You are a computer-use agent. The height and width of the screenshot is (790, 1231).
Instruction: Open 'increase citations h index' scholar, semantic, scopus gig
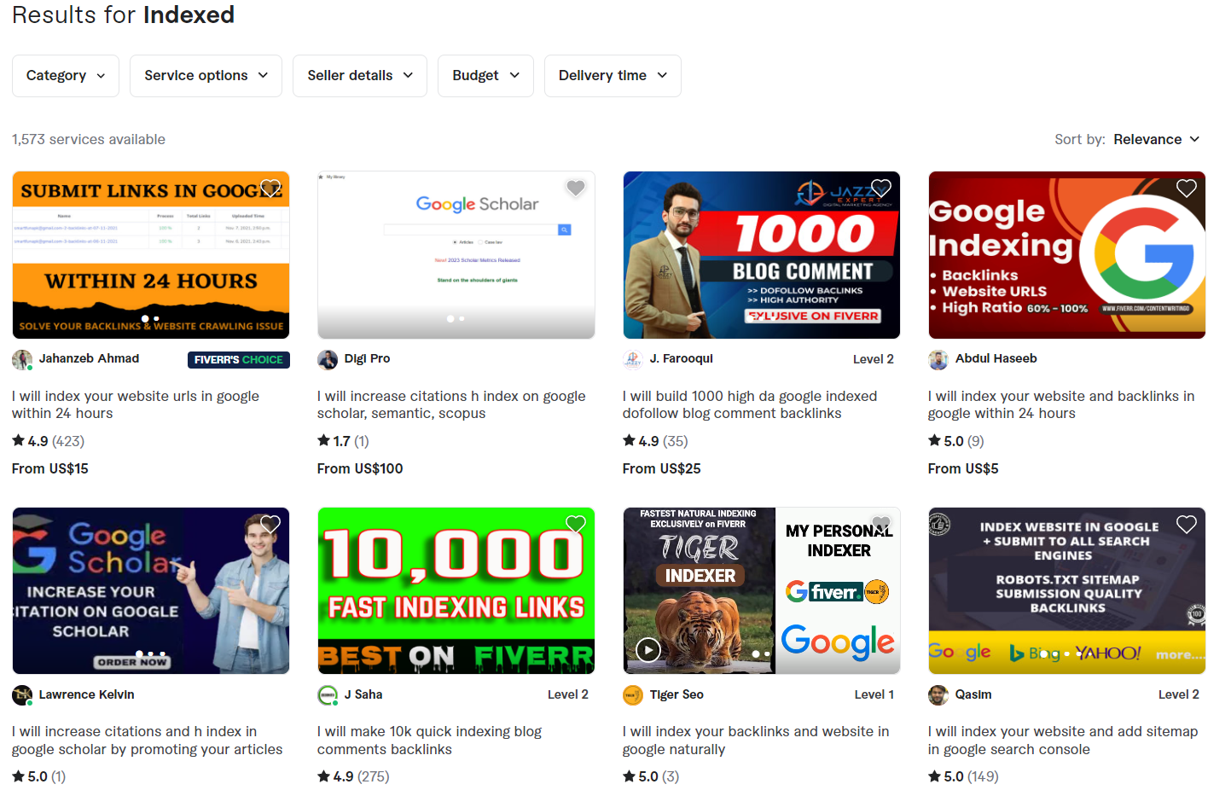pos(451,404)
